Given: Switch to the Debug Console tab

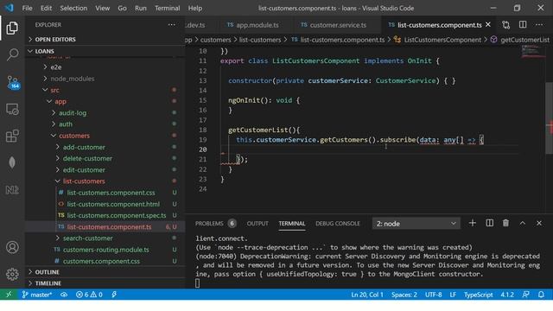Looking at the screenshot, I should pyautogui.click(x=338, y=223).
